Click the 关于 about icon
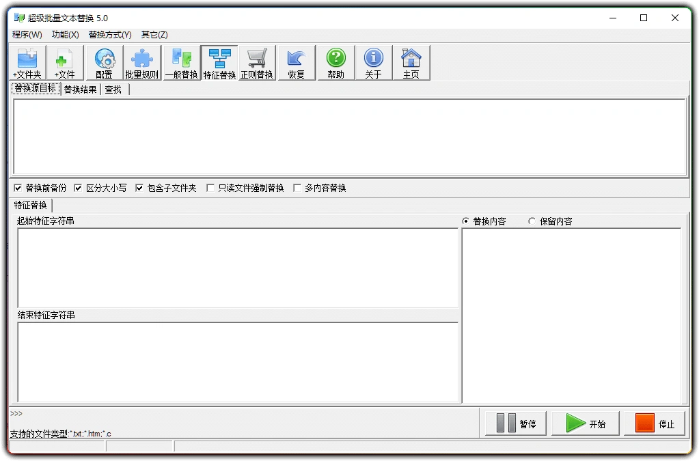Viewport: 699px width, 461px height. pos(373,62)
